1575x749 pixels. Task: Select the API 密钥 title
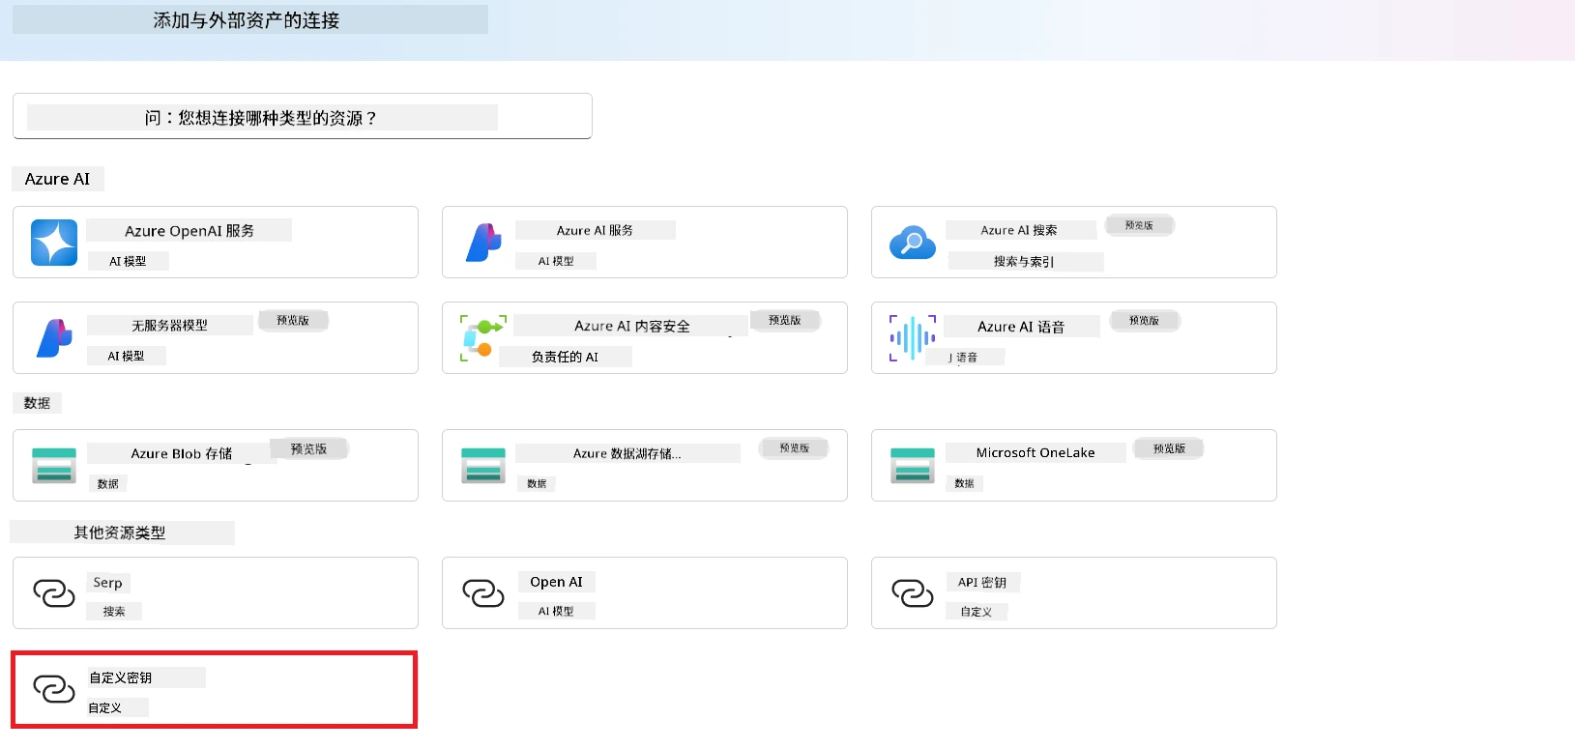pyautogui.click(x=982, y=582)
